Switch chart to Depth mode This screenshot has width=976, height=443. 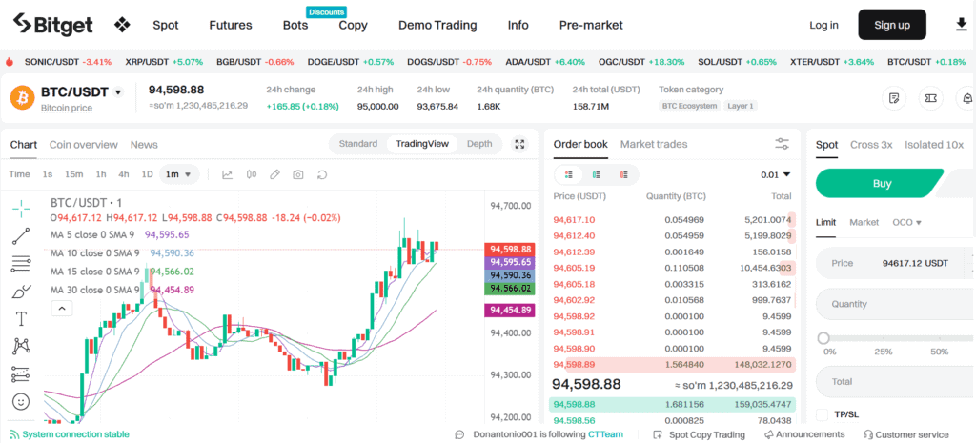click(x=479, y=144)
